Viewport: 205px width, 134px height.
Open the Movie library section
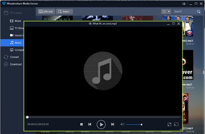click(x=15, y=21)
